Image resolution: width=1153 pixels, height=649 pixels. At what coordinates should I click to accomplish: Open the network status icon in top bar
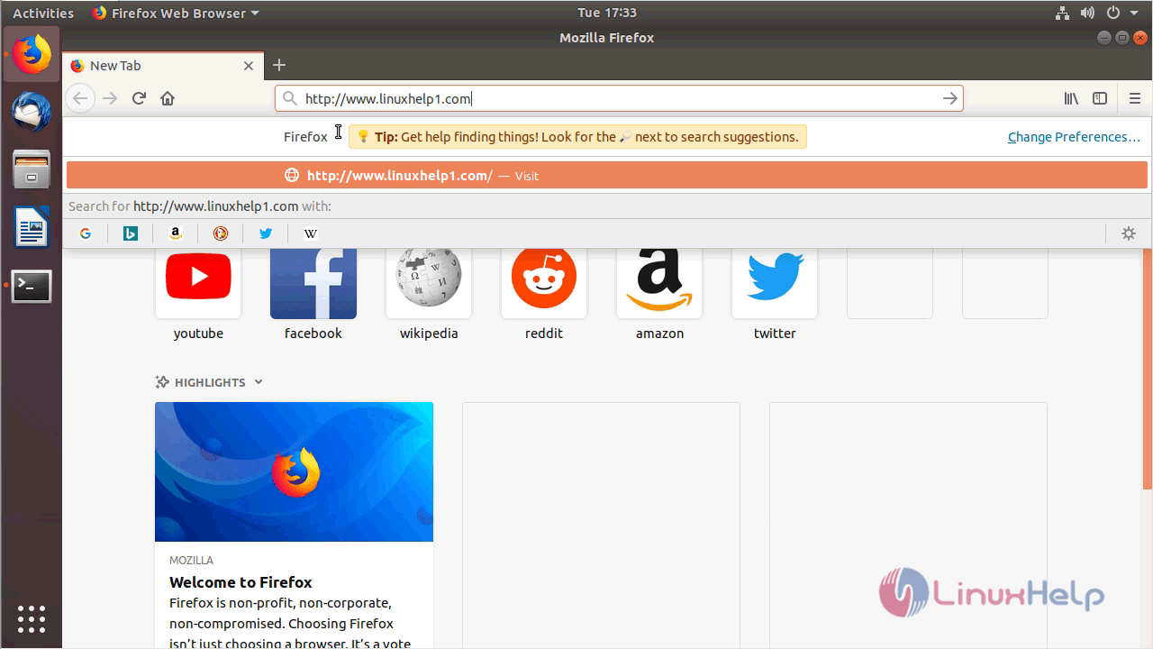[x=1062, y=13]
